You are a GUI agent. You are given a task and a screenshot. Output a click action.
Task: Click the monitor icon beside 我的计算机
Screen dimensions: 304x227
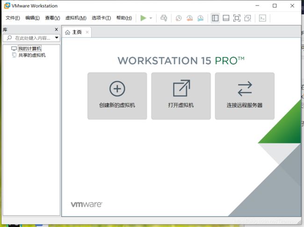pos(14,49)
